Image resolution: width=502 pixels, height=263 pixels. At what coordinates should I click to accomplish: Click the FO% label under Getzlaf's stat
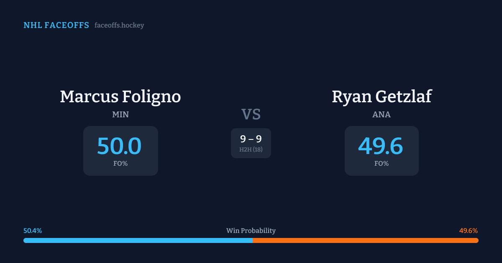(x=382, y=164)
